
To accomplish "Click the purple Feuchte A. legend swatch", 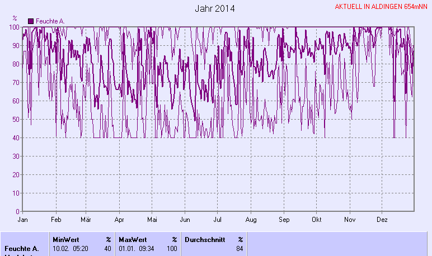I will [x=31, y=21].
